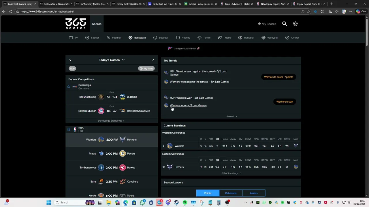Switch Season Leaders to Rebounds tab

click(231, 193)
